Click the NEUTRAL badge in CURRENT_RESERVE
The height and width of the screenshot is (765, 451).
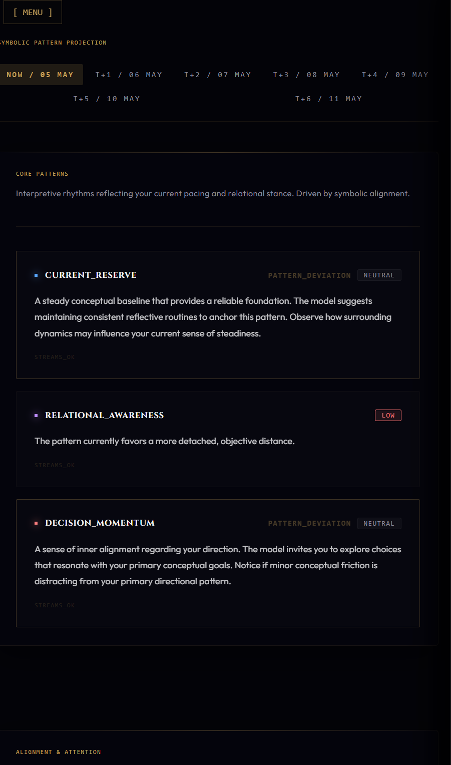point(379,275)
